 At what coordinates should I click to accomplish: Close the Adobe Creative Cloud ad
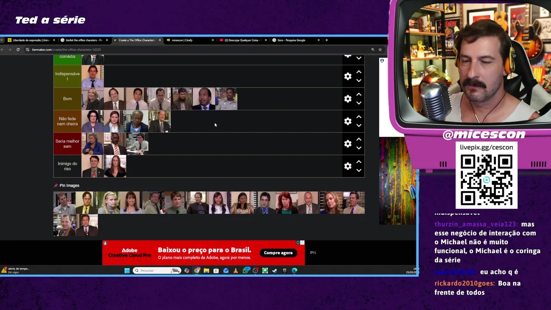pyautogui.click(x=302, y=243)
